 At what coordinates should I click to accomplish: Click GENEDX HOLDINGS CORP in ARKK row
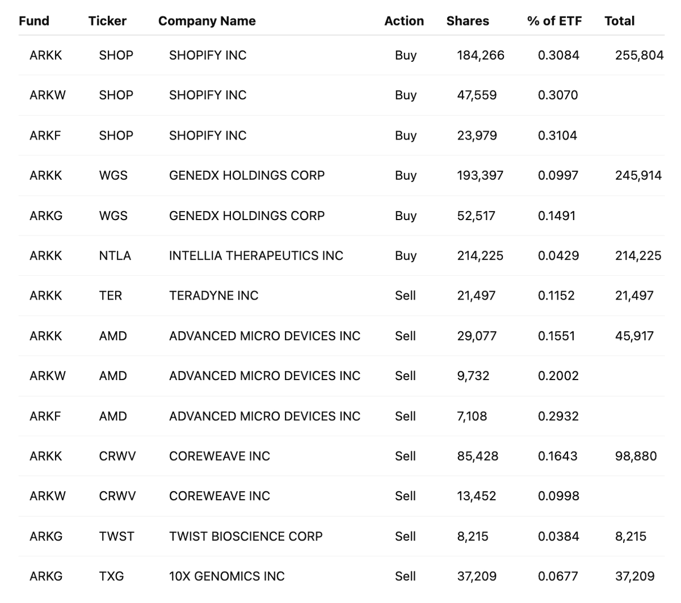[x=247, y=175]
